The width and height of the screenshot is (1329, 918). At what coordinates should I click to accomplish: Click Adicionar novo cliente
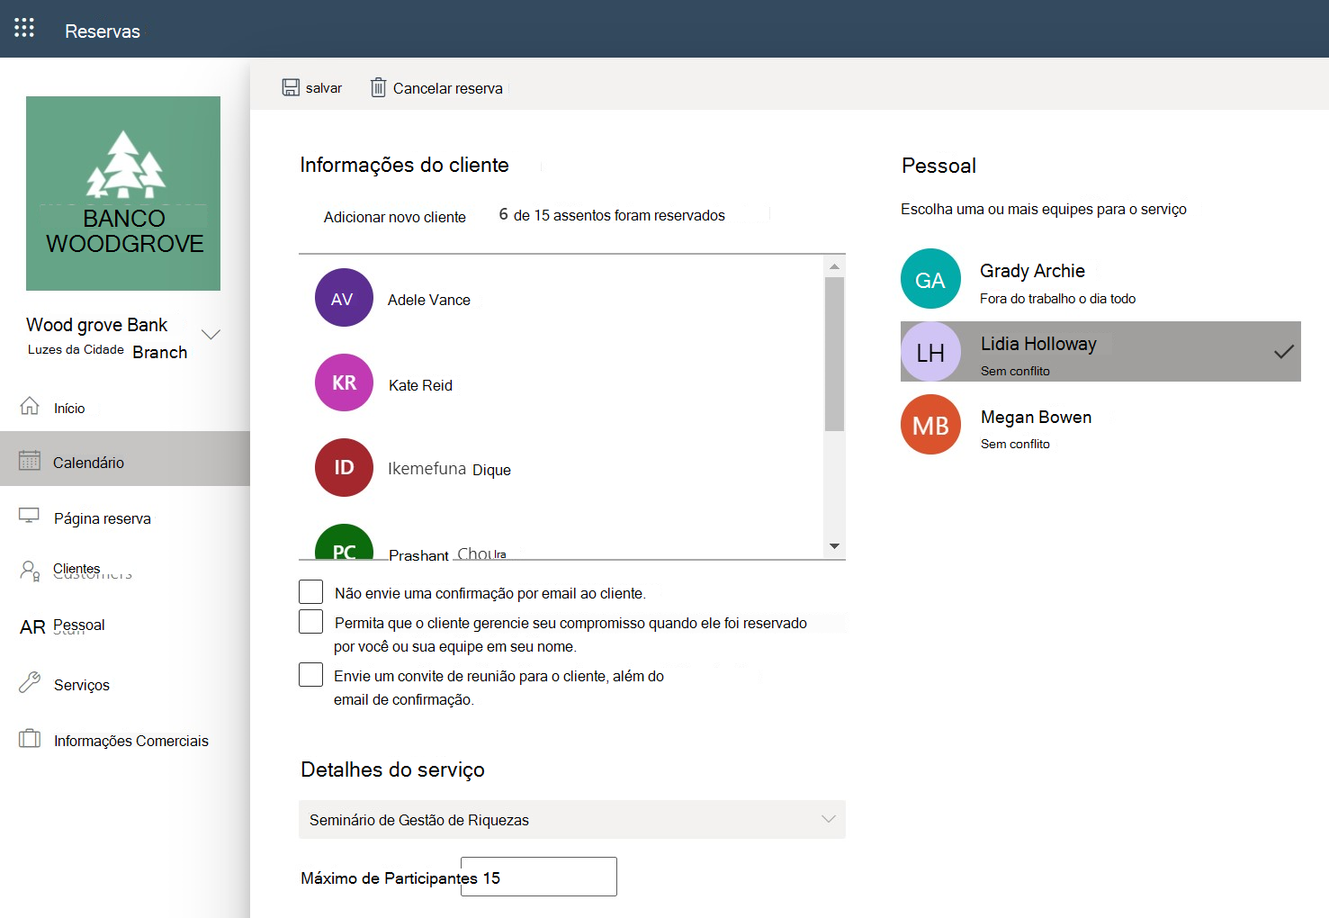395,217
